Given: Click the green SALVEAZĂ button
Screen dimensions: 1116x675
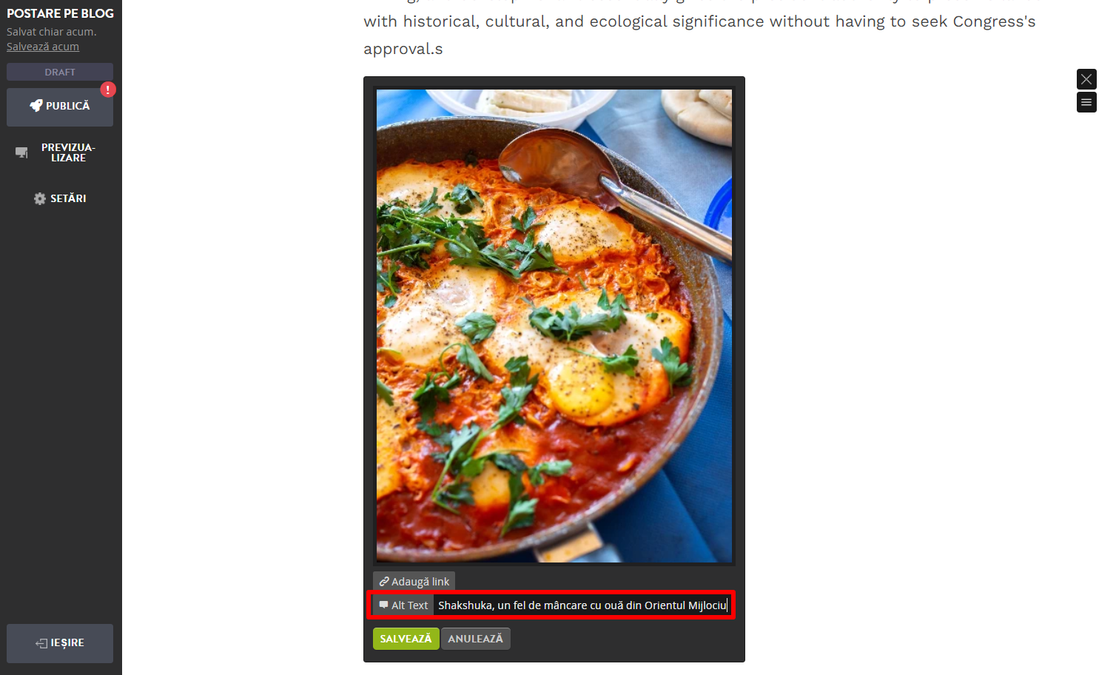Looking at the screenshot, I should click(406, 639).
